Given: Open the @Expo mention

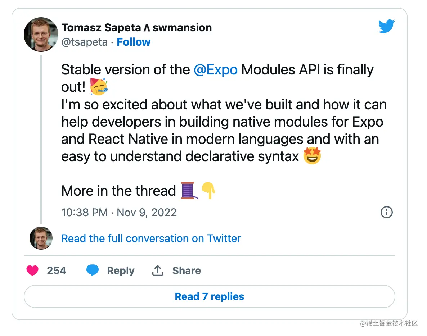Looking at the screenshot, I should 215,69.
